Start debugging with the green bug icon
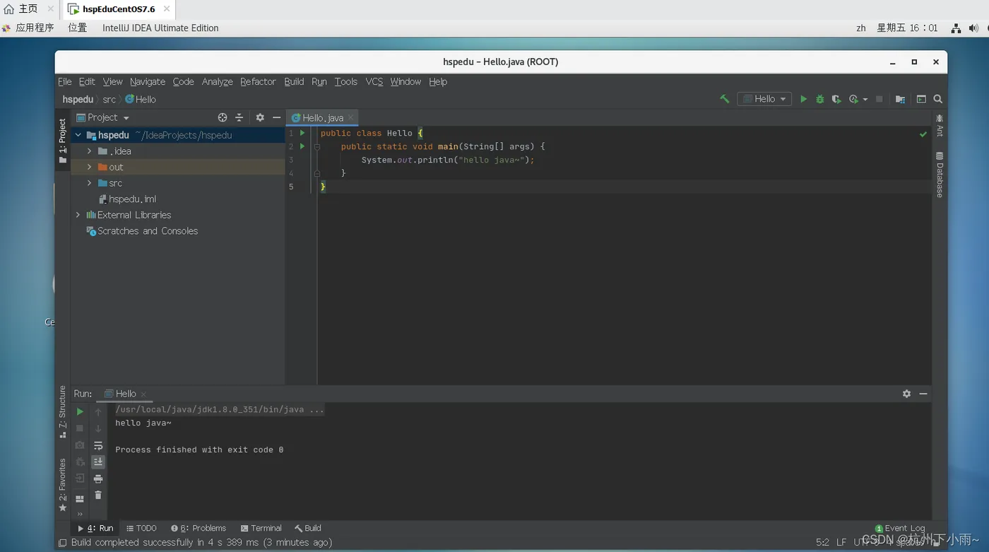This screenshot has height=552, width=989. click(819, 99)
